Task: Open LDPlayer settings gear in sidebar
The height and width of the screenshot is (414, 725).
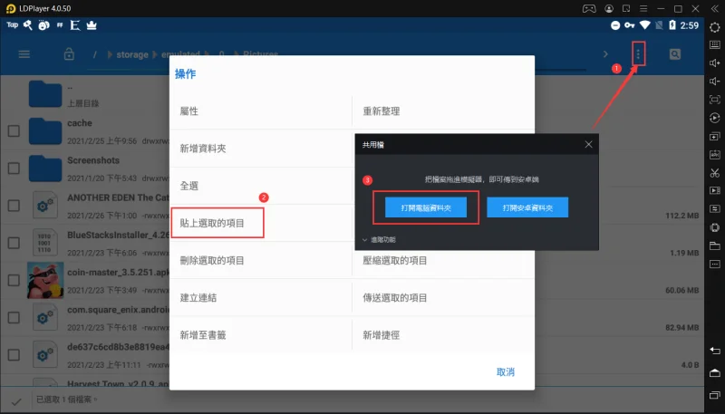Action: click(x=715, y=27)
